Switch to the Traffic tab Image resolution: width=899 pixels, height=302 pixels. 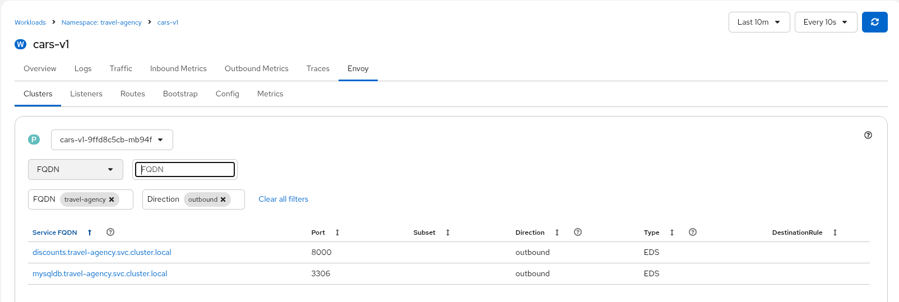click(x=121, y=68)
